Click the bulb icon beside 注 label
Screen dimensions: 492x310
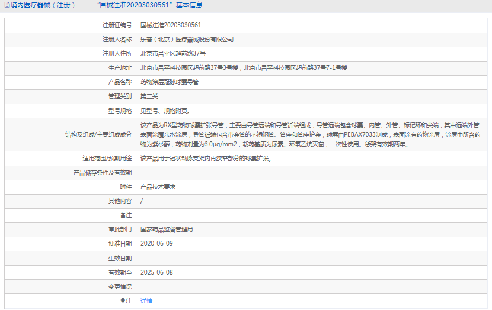pyautogui.click(x=123, y=301)
